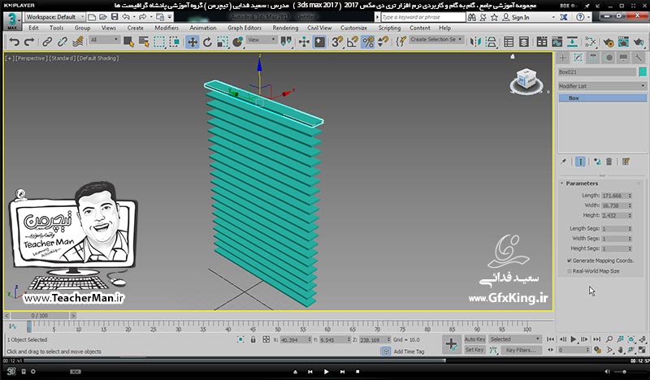This screenshot has width=650, height=380.
Task: Toggle Window/Crossing selection mode
Action: pyautogui.click(x=175, y=42)
